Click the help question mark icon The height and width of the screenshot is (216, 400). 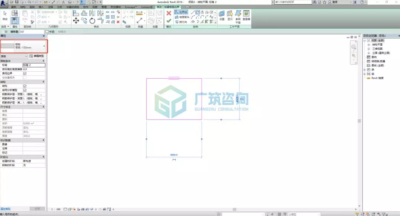(x=362, y=2)
